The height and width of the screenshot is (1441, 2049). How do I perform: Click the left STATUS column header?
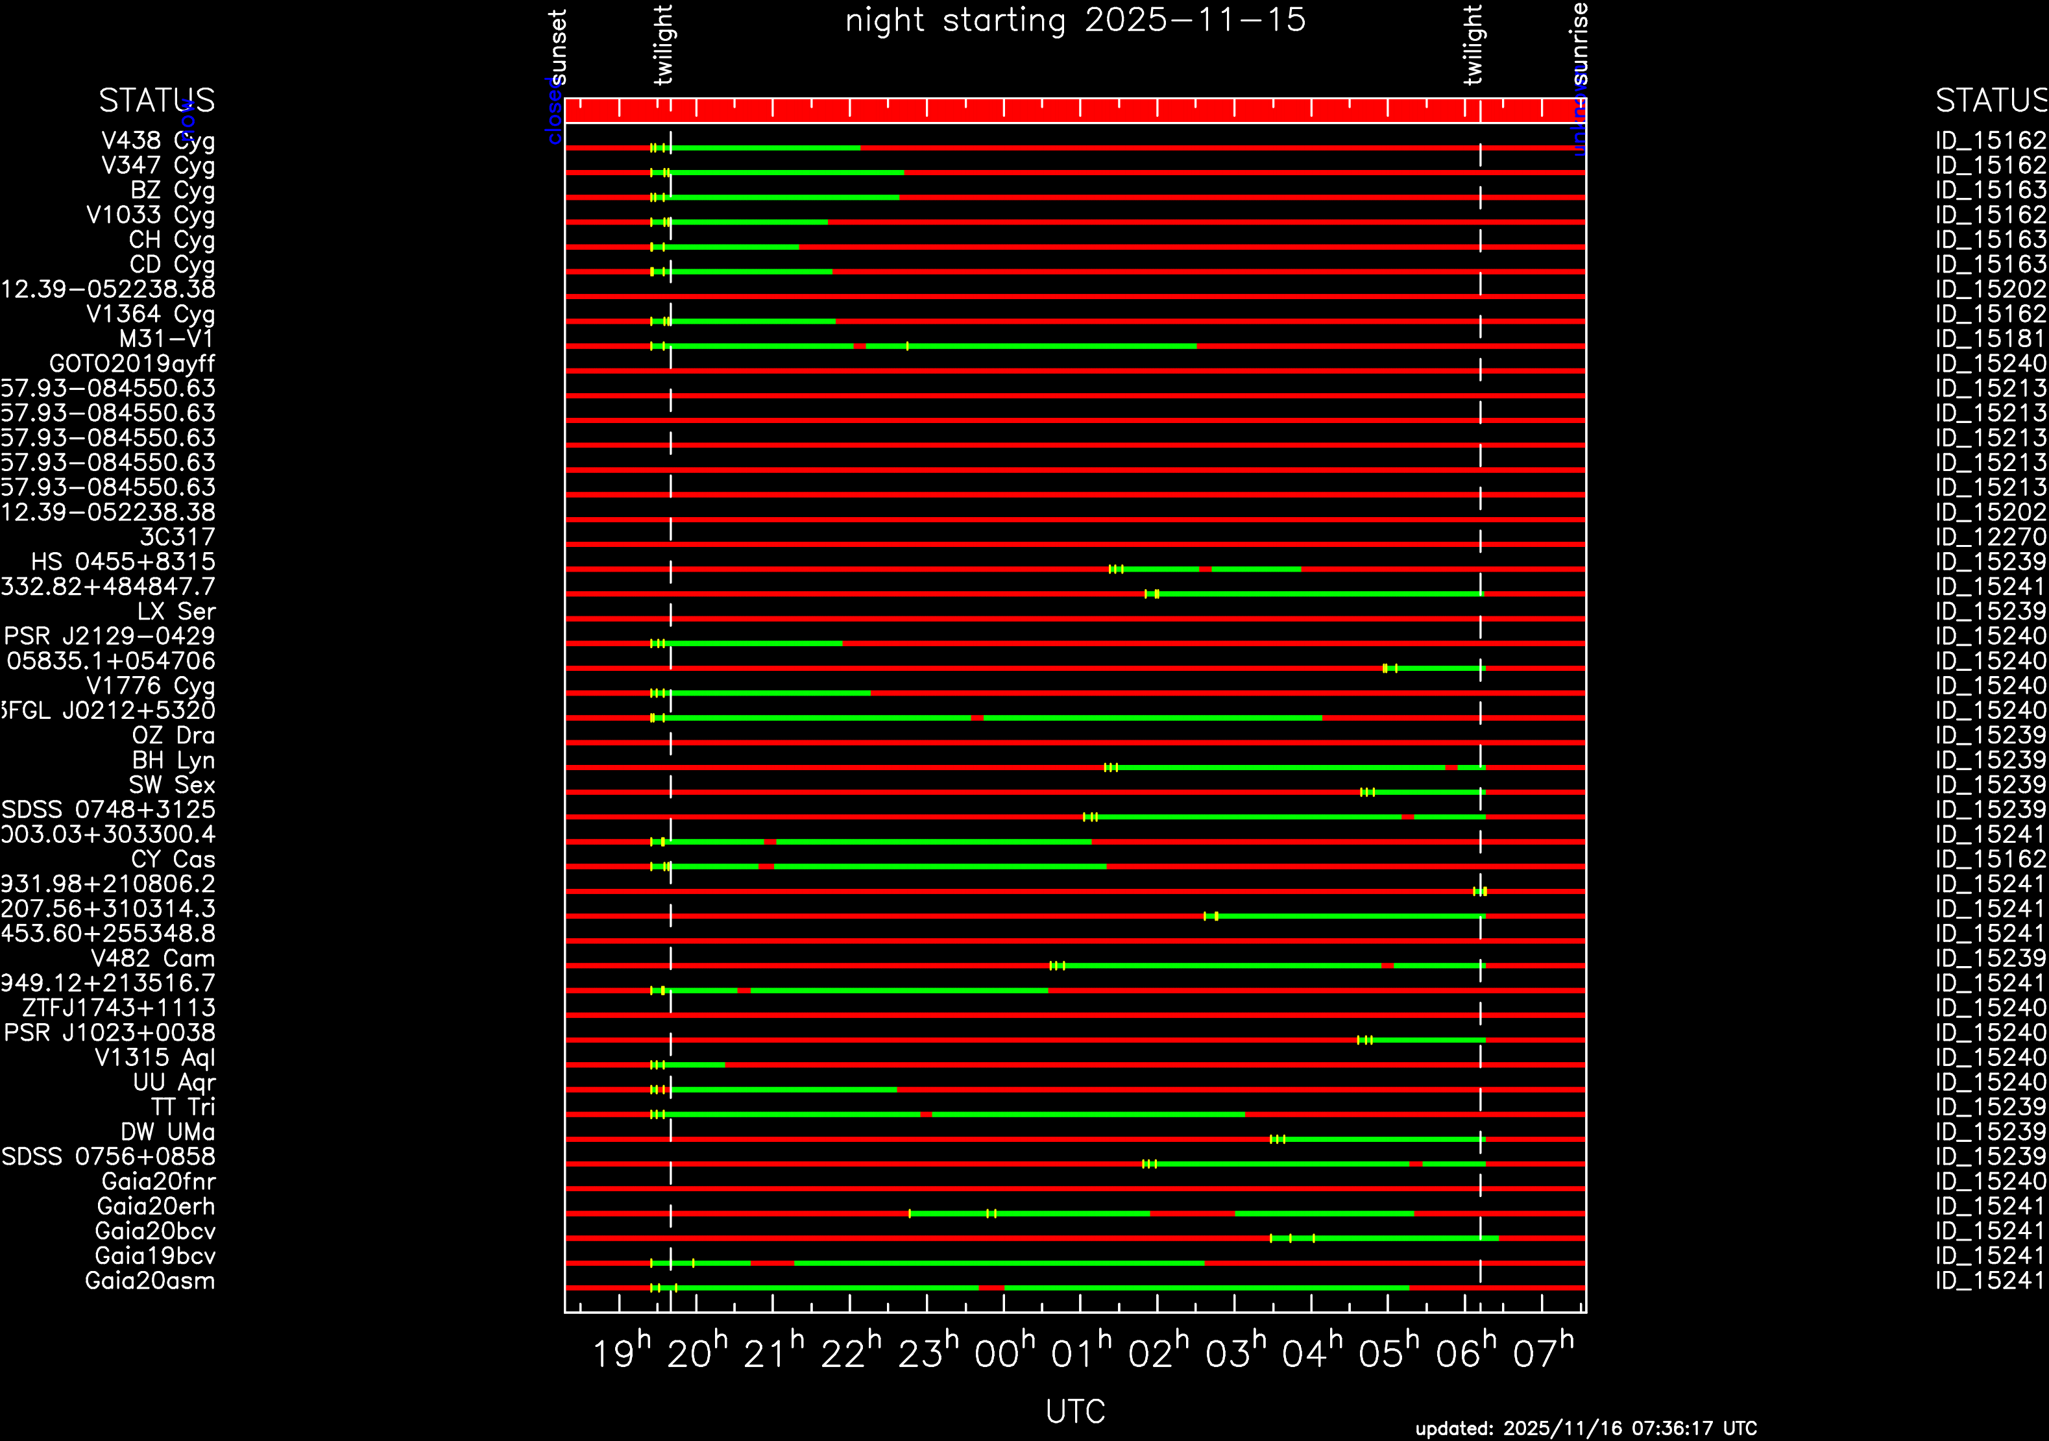(156, 101)
